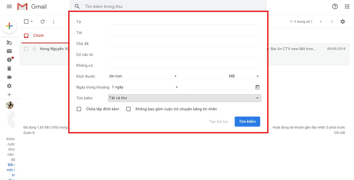The image size is (354, 180).
Task: Click the Gmail logo
Action: point(32,6)
